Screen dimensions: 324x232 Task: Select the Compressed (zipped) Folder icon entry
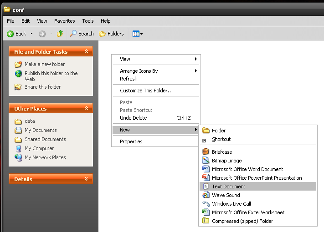click(206, 221)
